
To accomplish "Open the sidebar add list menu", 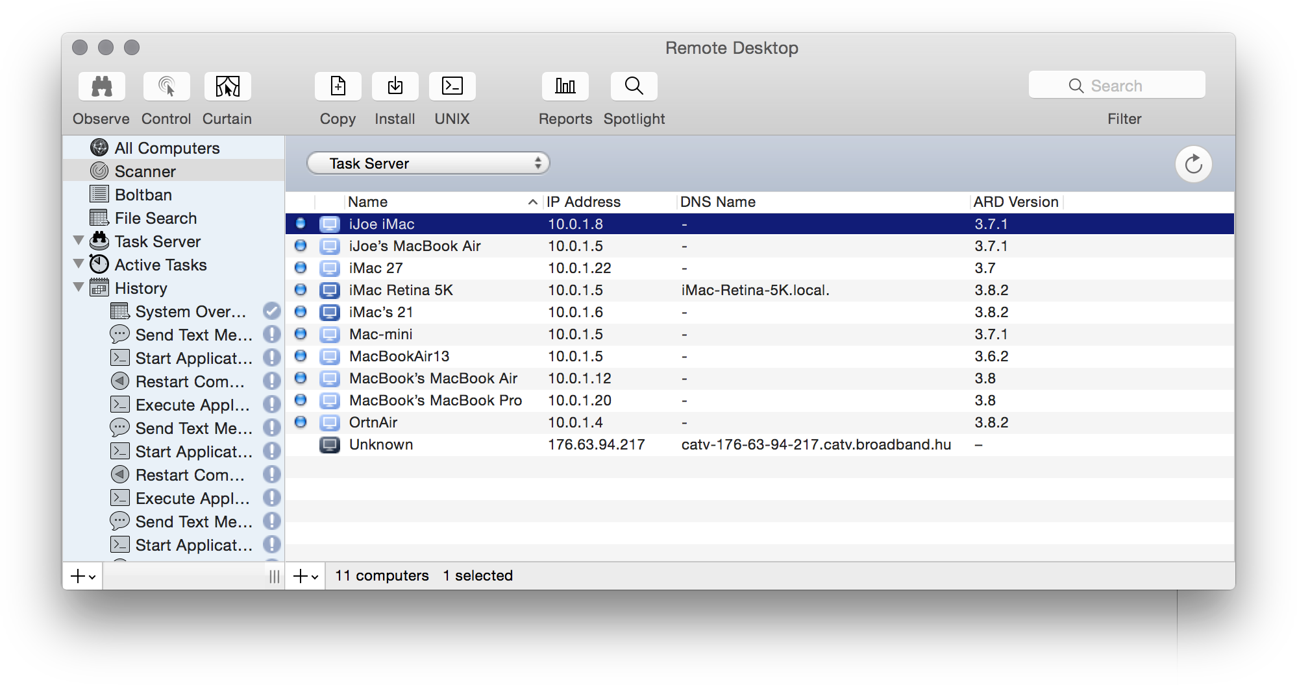I will [x=83, y=576].
